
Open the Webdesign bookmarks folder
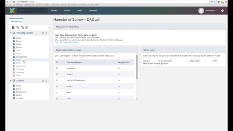(x=18, y=5)
